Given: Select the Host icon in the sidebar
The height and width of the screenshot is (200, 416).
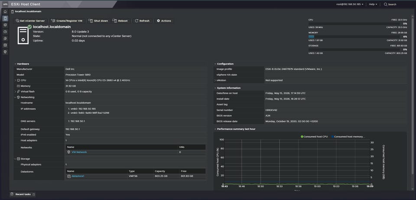Looking at the screenshot, I should pyautogui.click(x=5, y=18).
